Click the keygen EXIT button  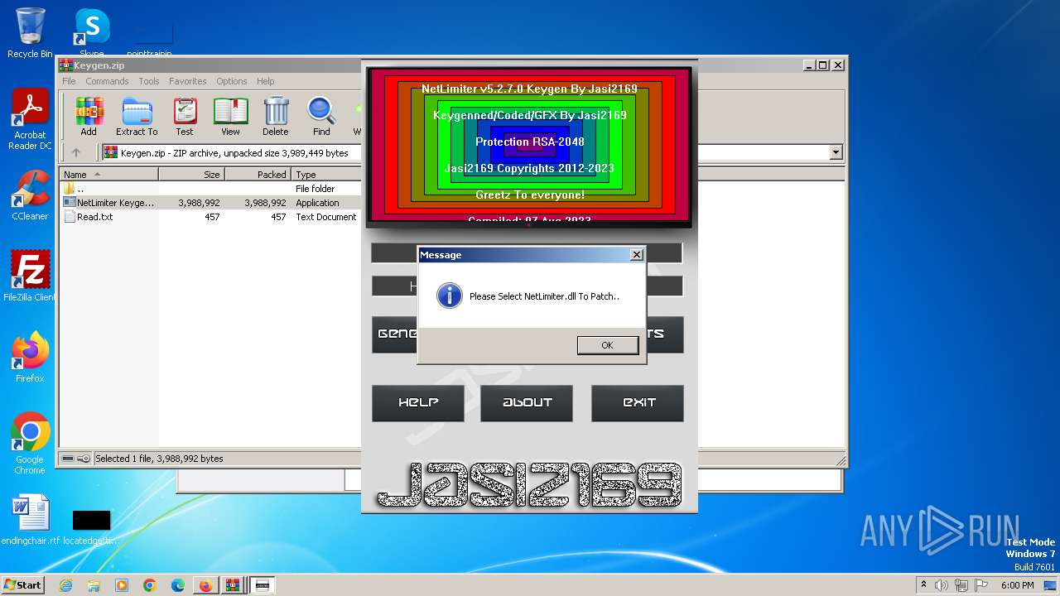(x=638, y=403)
